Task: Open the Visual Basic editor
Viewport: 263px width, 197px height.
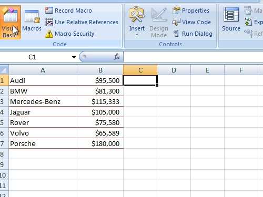Action: point(10,22)
